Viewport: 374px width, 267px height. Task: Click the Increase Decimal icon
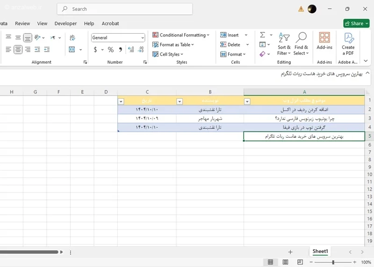(x=131, y=50)
